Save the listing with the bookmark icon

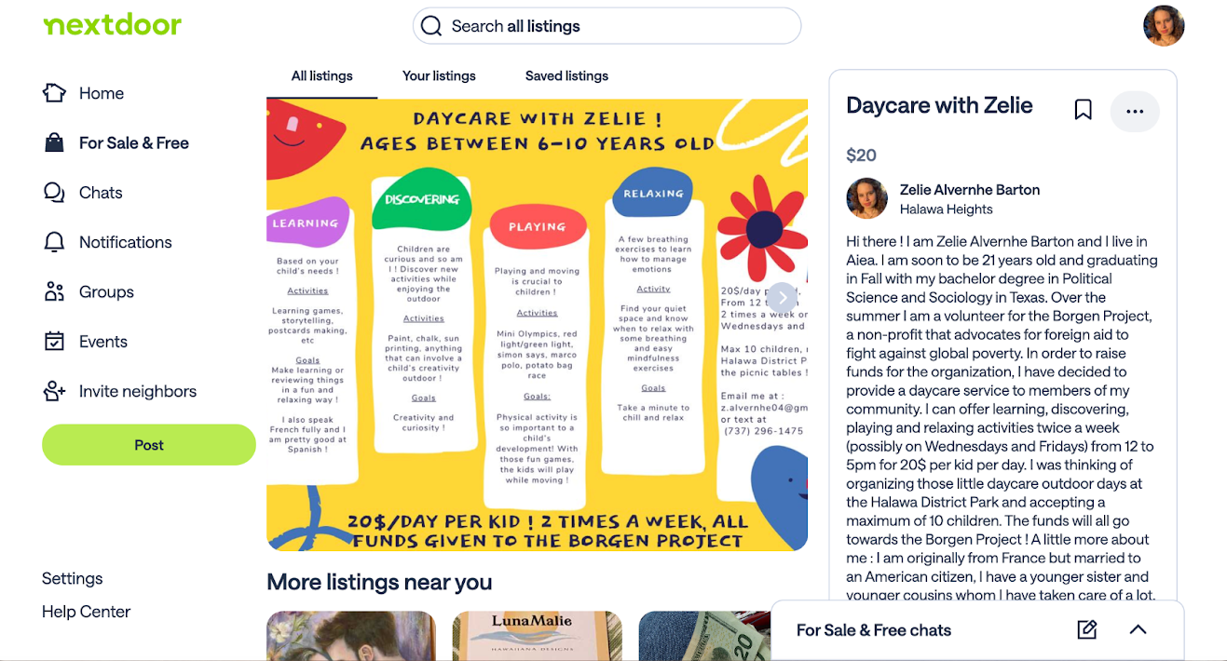tap(1083, 110)
